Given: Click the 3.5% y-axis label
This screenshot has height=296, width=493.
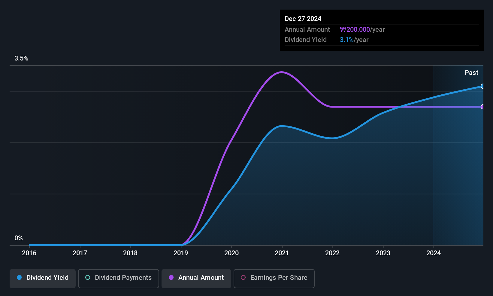Looking at the screenshot, I should (21, 58).
